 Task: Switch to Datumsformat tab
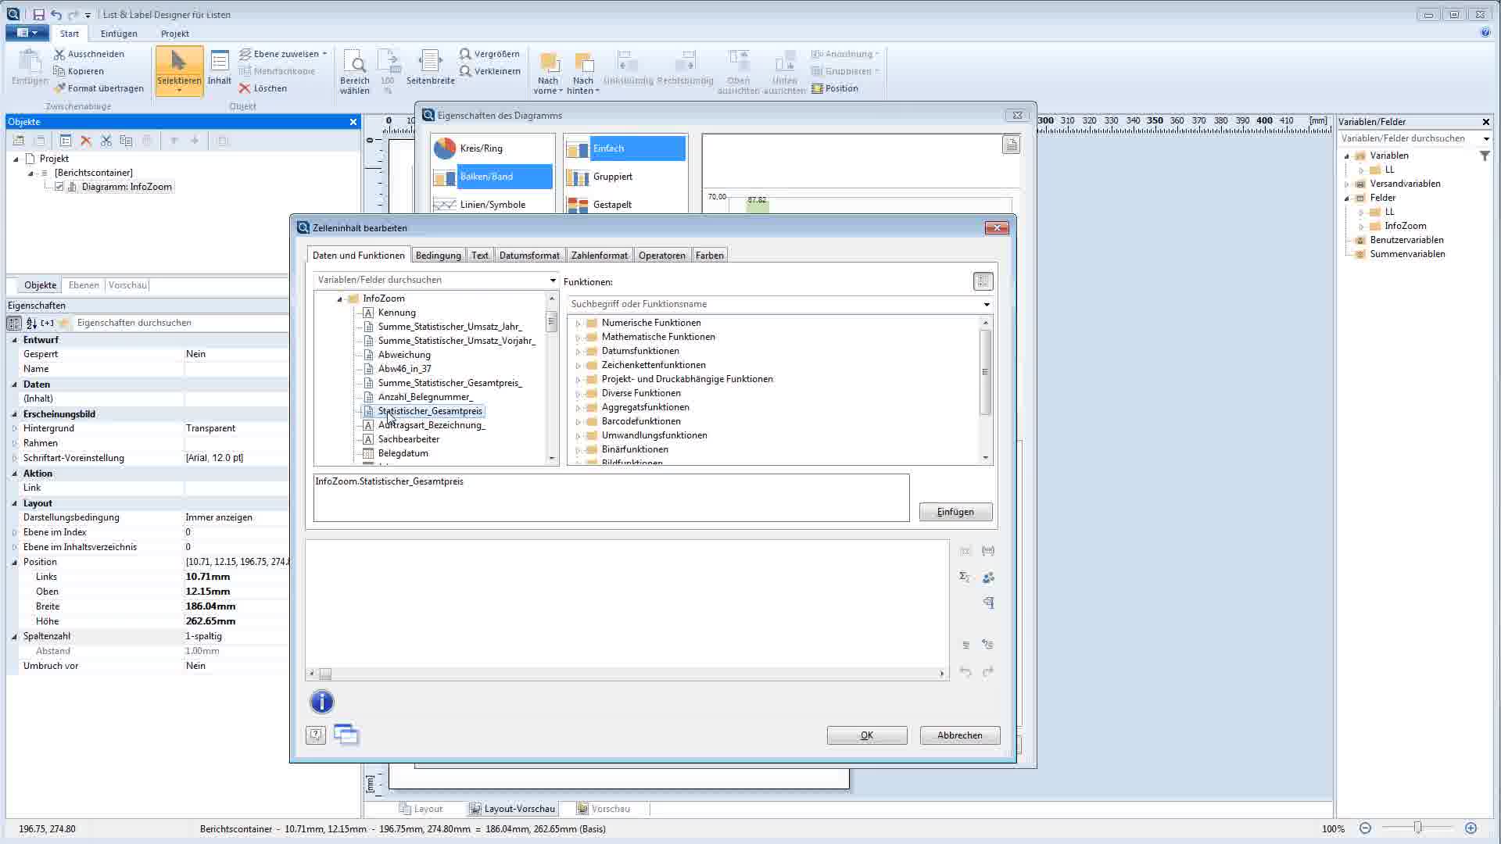(x=529, y=256)
